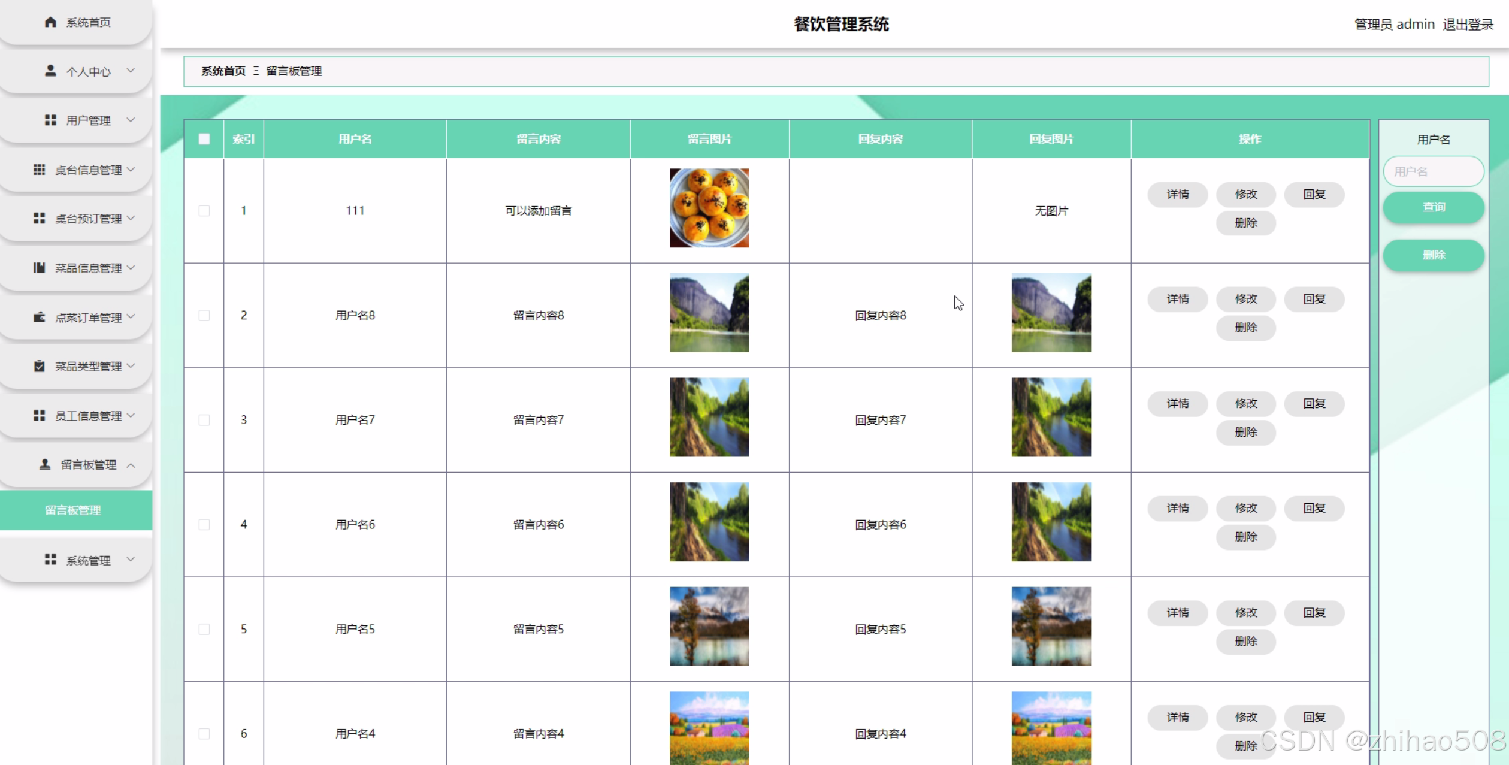Expand the 员工信息管理 chevron

pos(131,415)
